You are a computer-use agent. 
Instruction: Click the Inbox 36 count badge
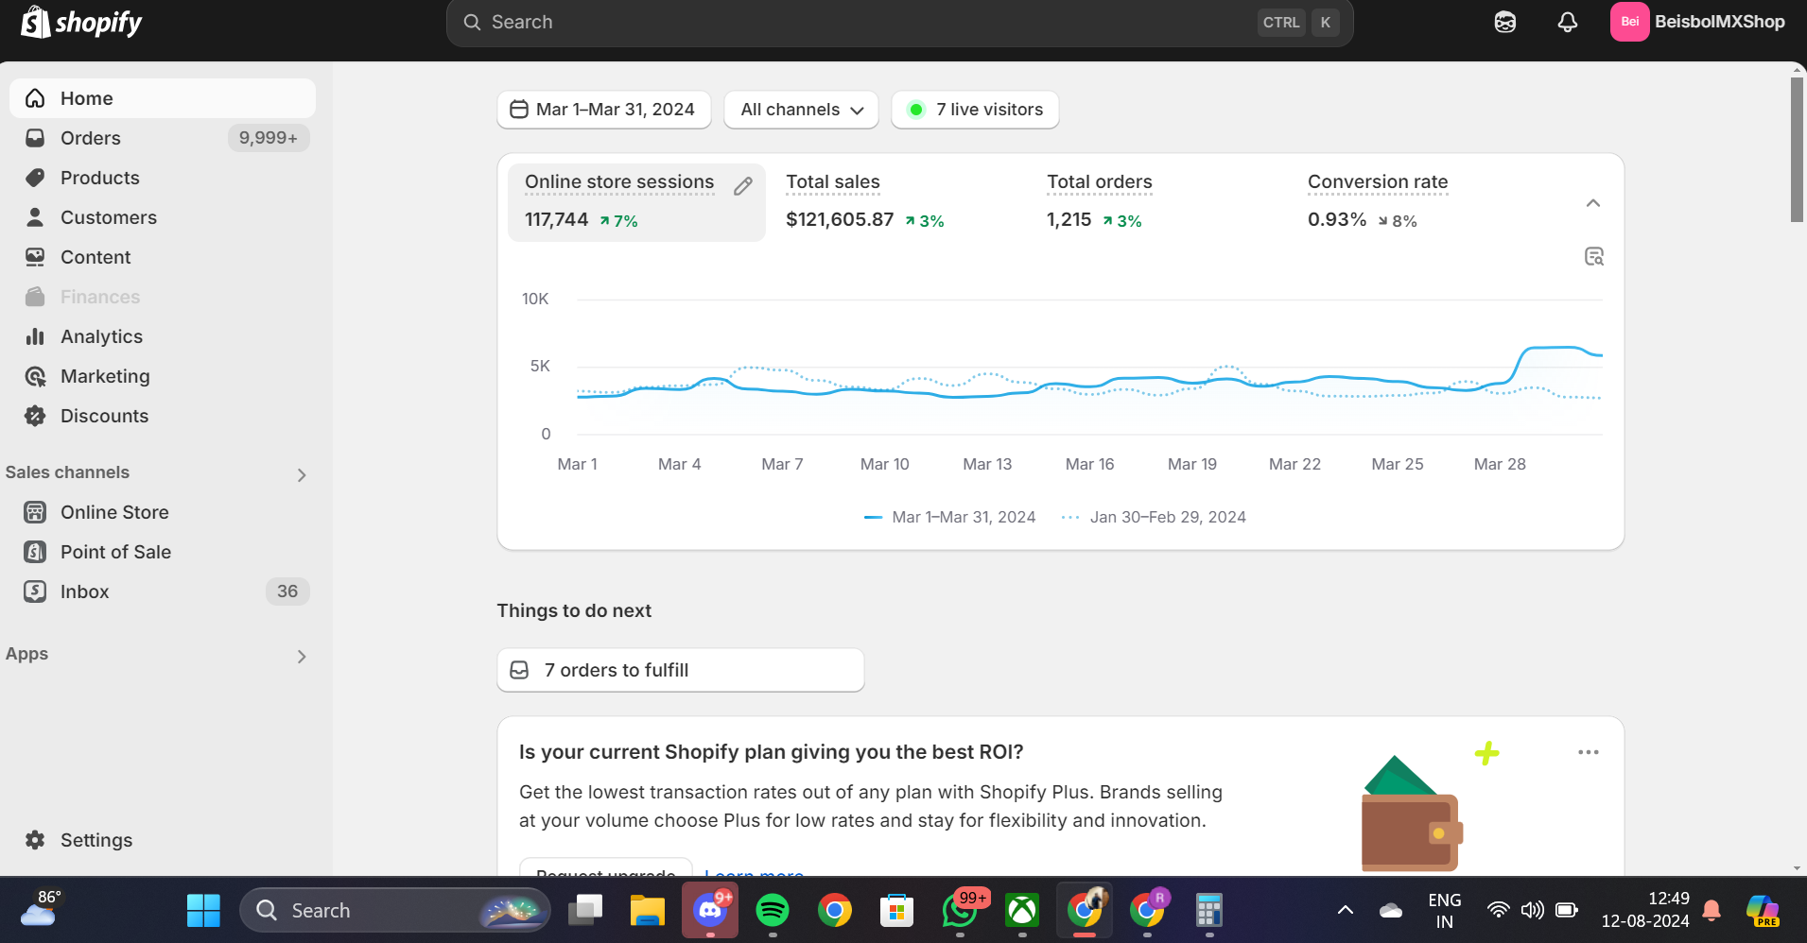coord(287,592)
